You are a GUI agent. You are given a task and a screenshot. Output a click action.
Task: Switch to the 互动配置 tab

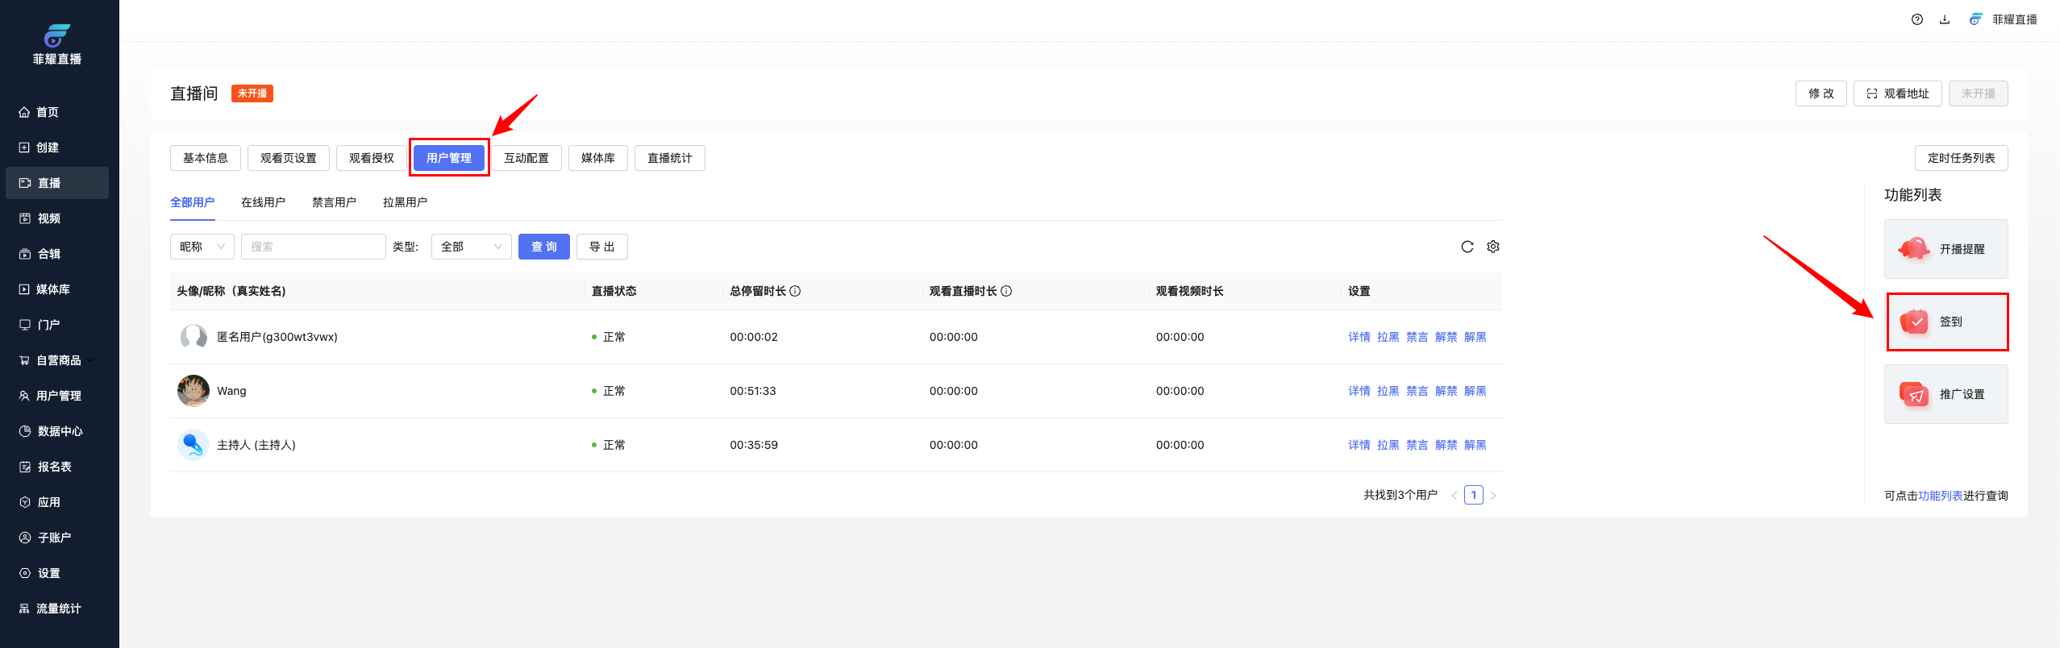526,158
